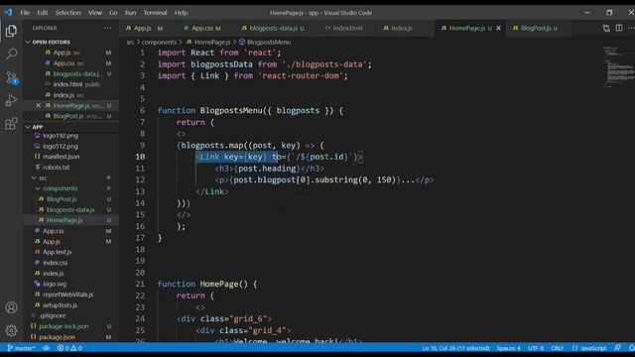Close HomePage.js in Open Editors list
The width and height of the screenshot is (635, 357).
point(38,106)
